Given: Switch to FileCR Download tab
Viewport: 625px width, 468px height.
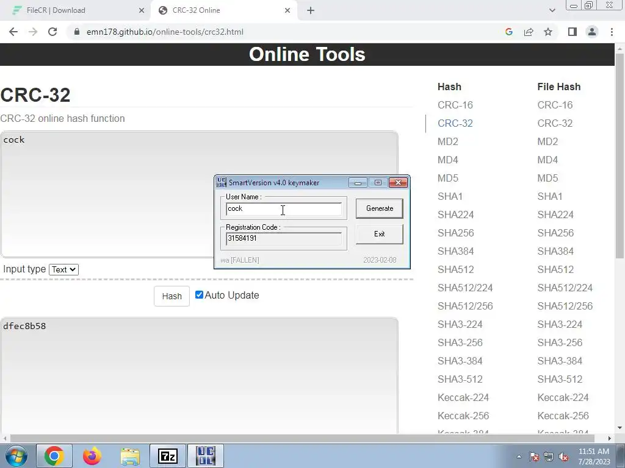Looking at the screenshot, I should tap(75, 10).
